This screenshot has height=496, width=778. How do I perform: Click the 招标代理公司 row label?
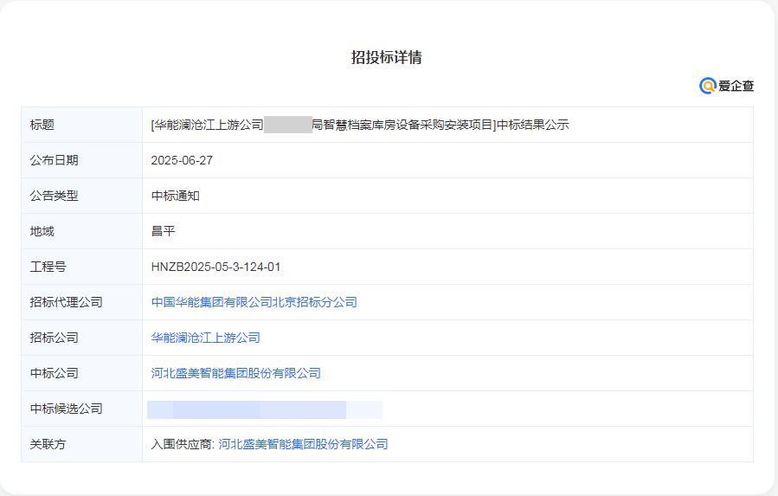point(66,302)
